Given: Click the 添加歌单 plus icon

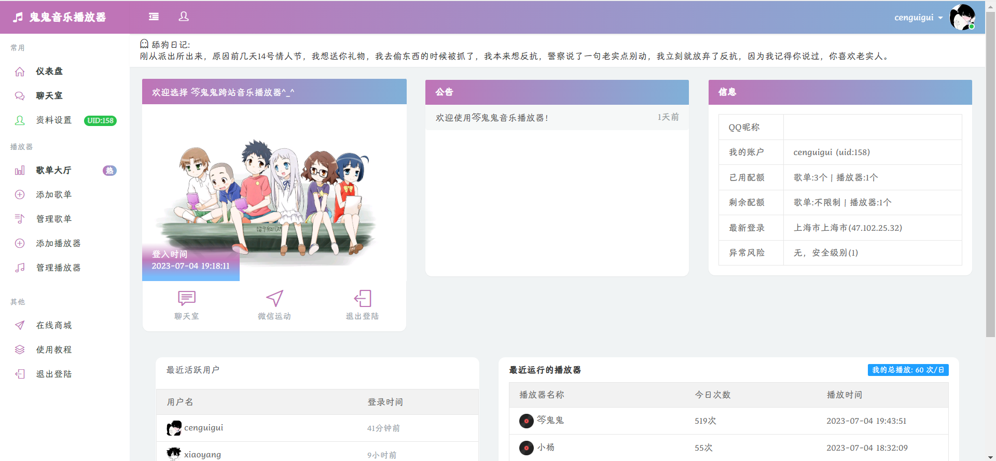Looking at the screenshot, I should tap(20, 195).
